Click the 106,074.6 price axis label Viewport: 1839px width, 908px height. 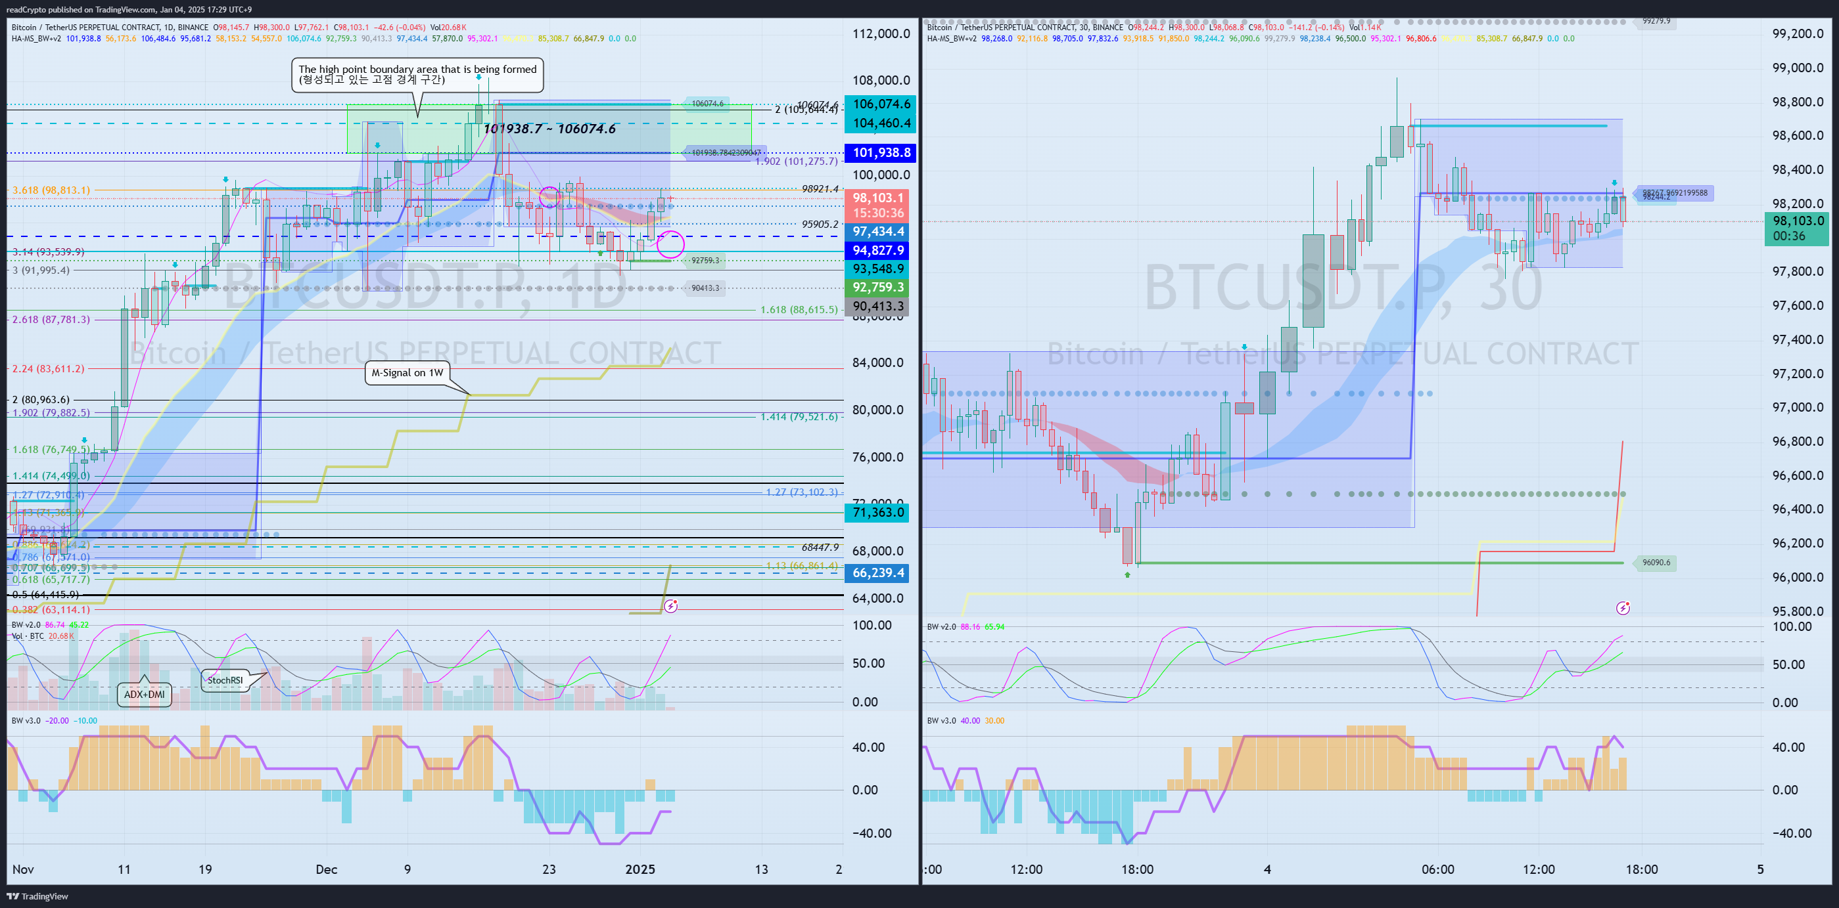[881, 104]
